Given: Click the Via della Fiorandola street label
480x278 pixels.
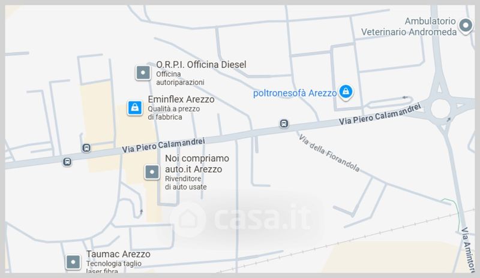Looking at the screenshot, I should [329, 153].
